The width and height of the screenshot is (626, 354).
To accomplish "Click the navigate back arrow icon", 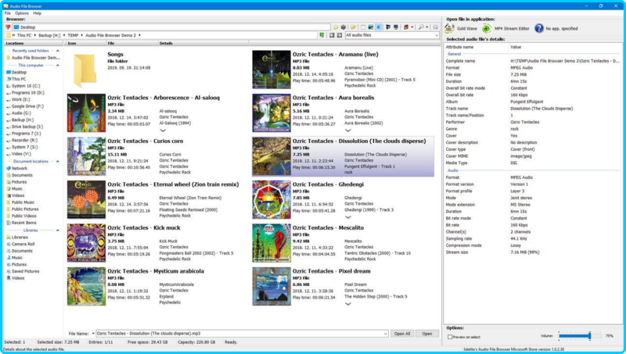I will point(332,35).
